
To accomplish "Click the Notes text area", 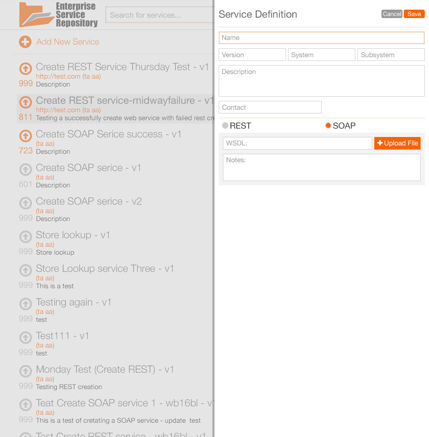I will pos(322,168).
